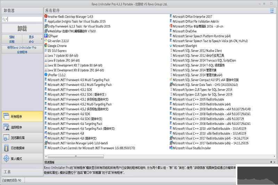Pin the description panel
Image resolution: width=278 pixels, height=185 pixels.
[271, 162]
